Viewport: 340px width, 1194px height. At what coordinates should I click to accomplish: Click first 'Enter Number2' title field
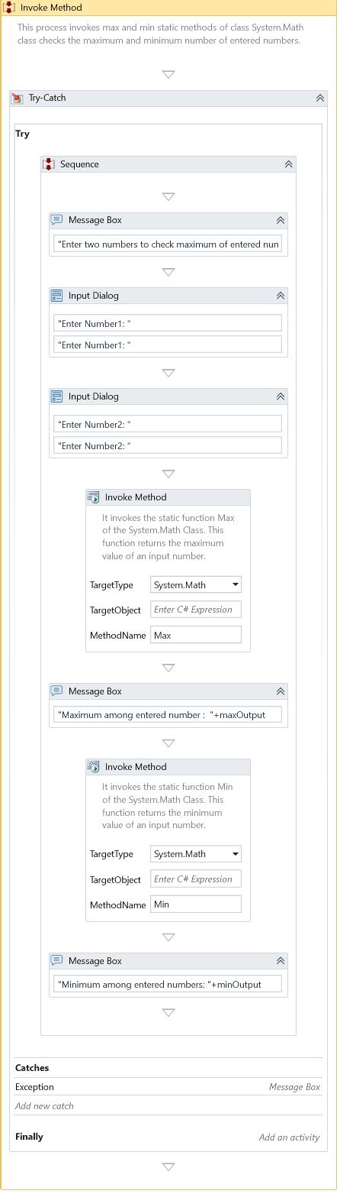pyautogui.click(x=168, y=424)
